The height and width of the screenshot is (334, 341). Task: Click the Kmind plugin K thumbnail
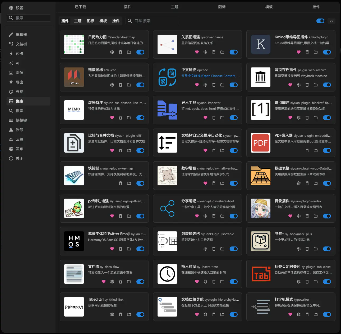pos(261,44)
